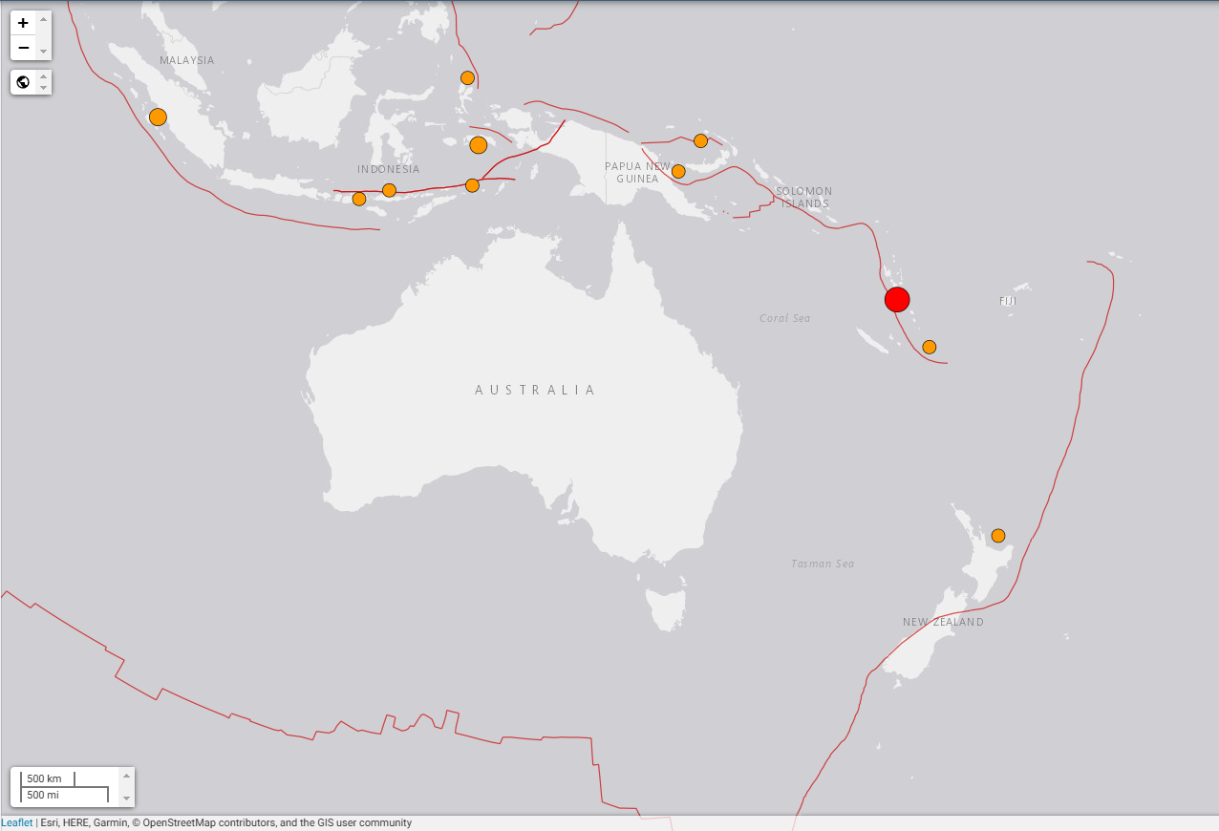The width and height of the screenshot is (1219, 831).
Task: Click the up arrow on the scale control
Action: [126, 775]
